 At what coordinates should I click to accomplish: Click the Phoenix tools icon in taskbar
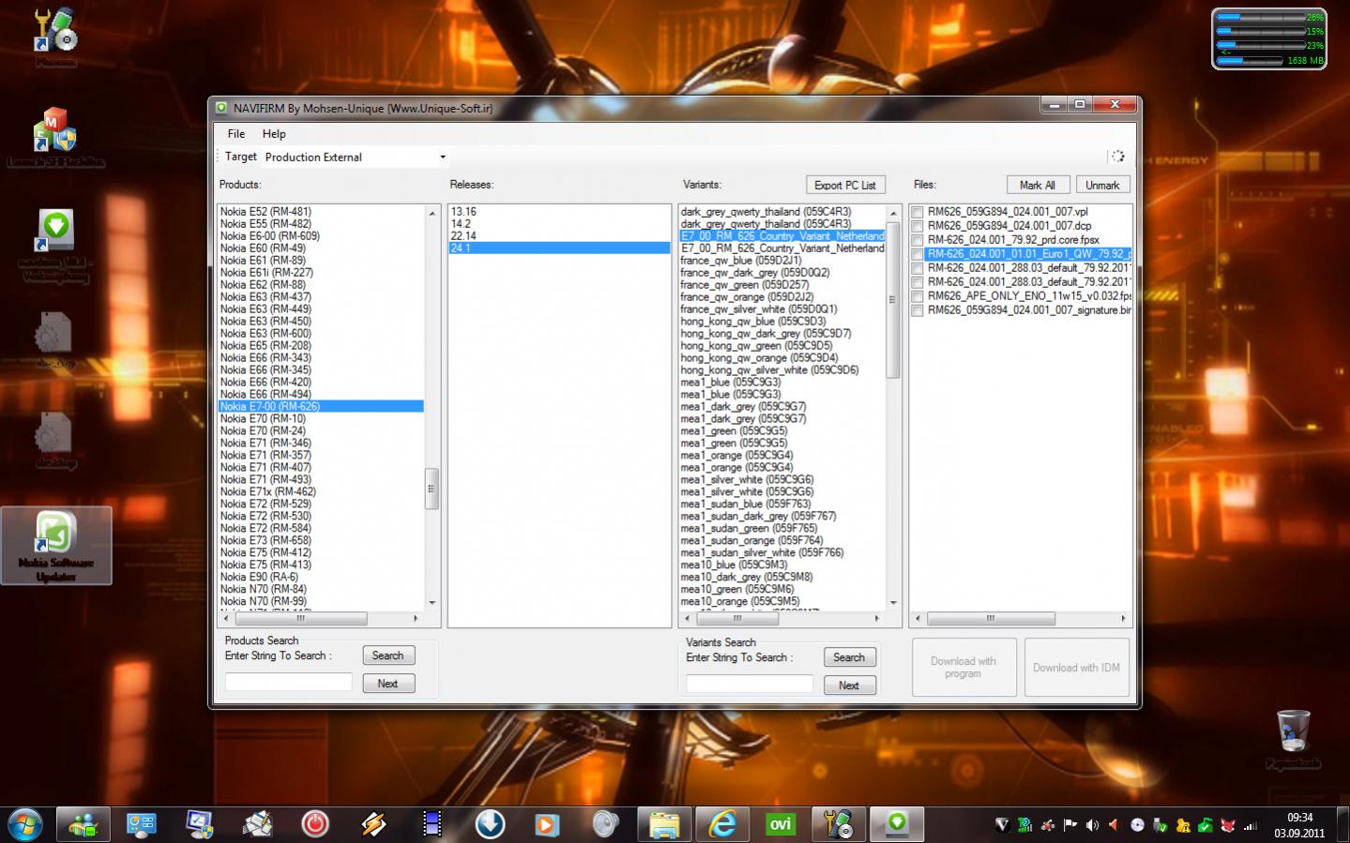coord(839,824)
